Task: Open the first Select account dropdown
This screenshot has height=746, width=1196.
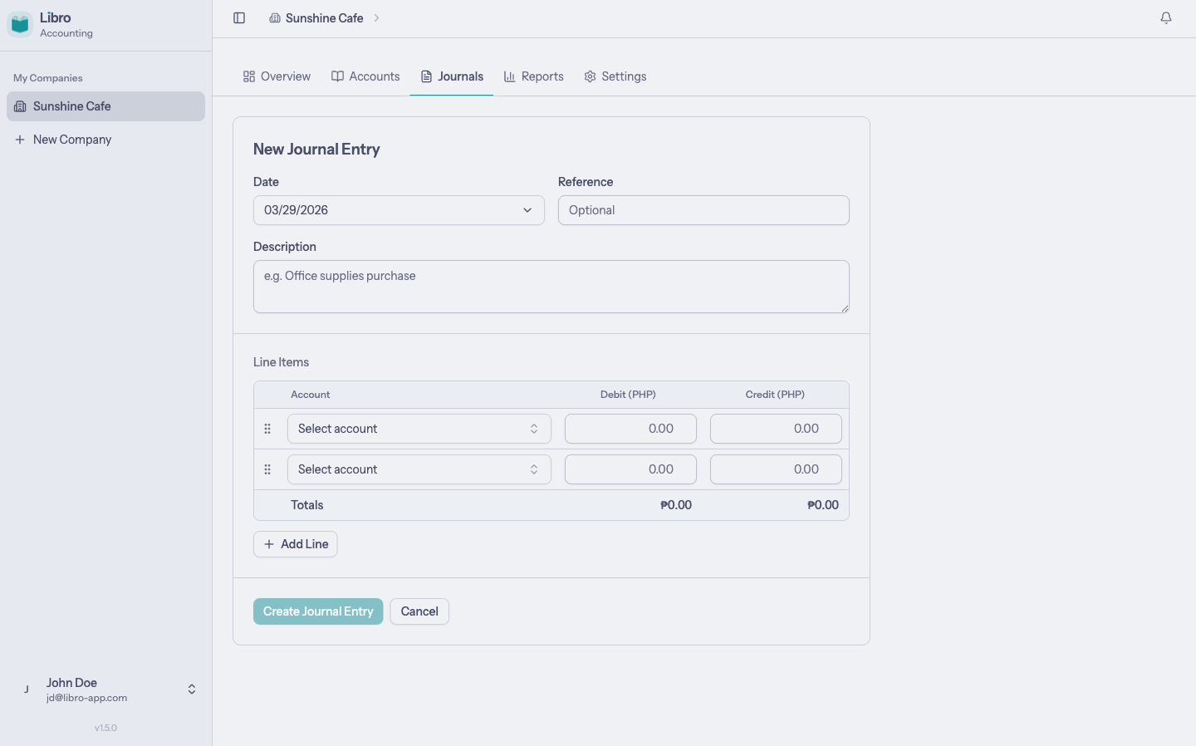Action: pyautogui.click(x=419, y=428)
